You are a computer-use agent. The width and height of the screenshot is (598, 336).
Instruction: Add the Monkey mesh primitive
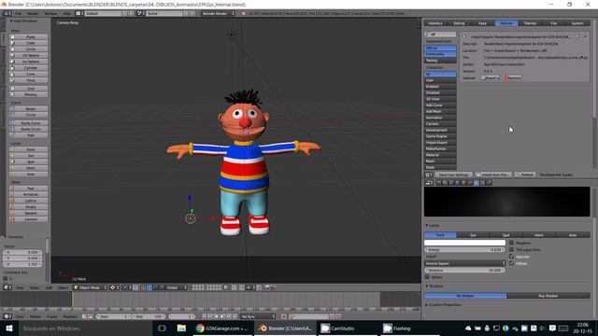pos(29,94)
